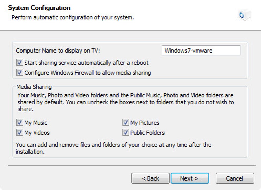
Task: Toggle the My Pictures checkbox
Action: 125,123
